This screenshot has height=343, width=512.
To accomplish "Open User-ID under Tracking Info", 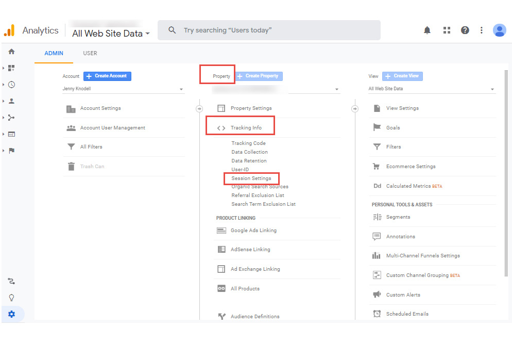I will [240, 169].
